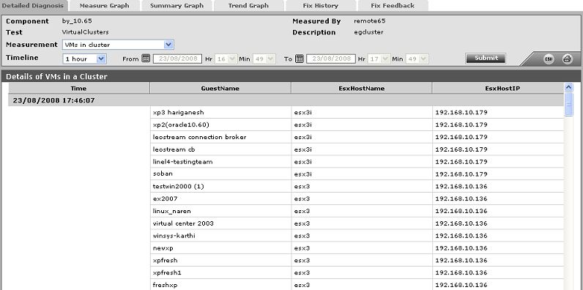Click the Measured By value 'remote65'
This screenshot has width=583, height=290.
tap(370, 21)
